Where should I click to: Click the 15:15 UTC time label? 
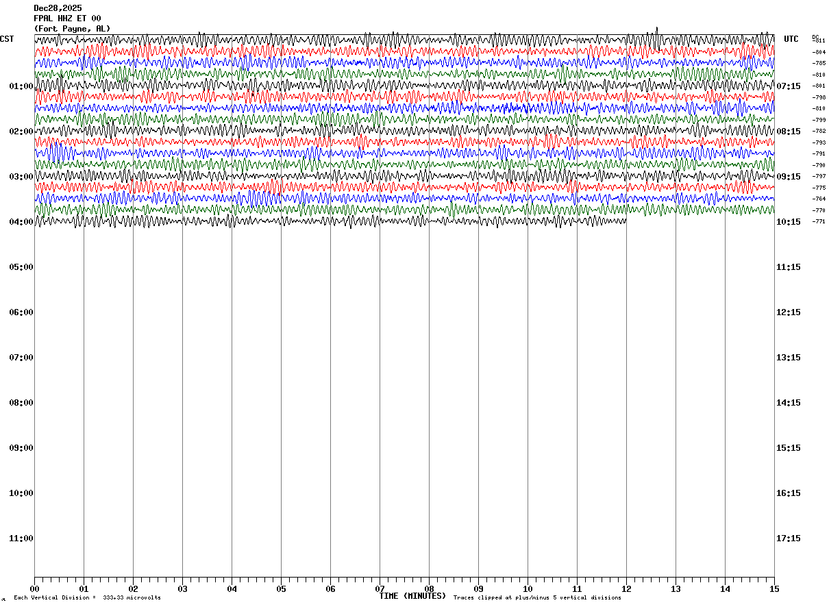[x=789, y=448]
